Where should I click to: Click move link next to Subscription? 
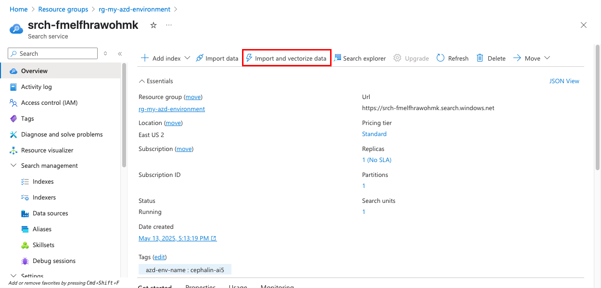184,149
